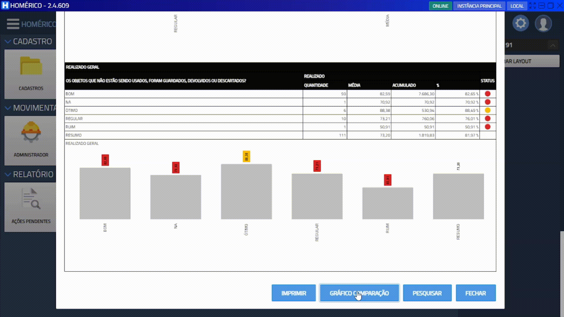The height and width of the screenshot is (317, 564).
Task: Collapse the Cadastro section chevron
Action: (x=8, y=42)
